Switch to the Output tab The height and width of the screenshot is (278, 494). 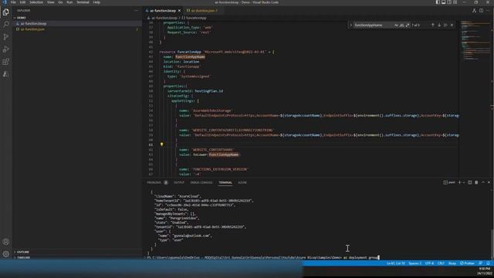[179, 182]
